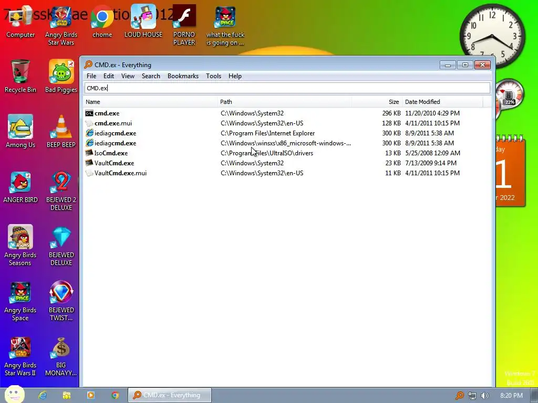Click the Show desktop button
The width and height of the screenshot is (538, 403).
[x=534, y=396]
